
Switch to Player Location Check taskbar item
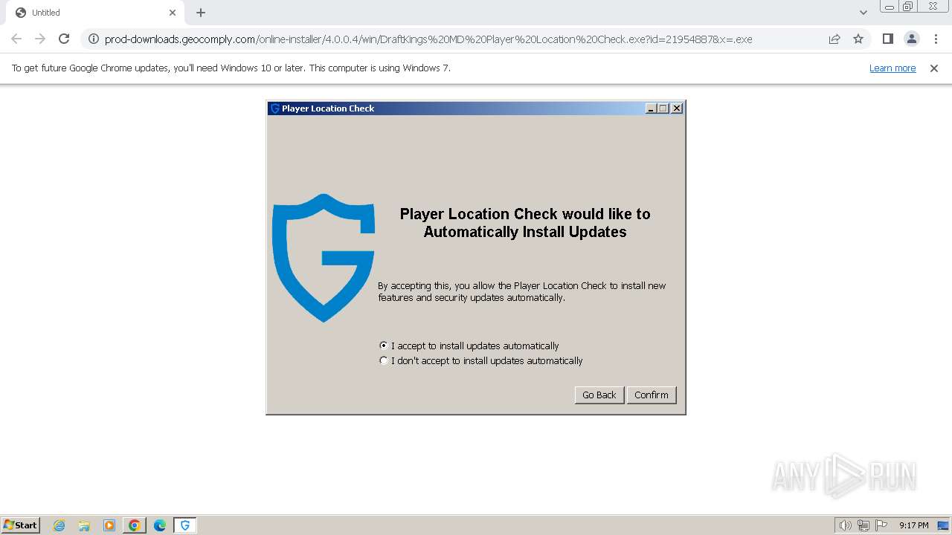(x=185, y=525)
